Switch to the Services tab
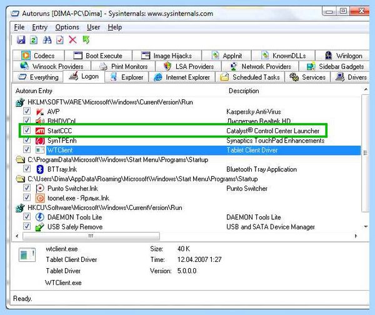 coord(307,77)
